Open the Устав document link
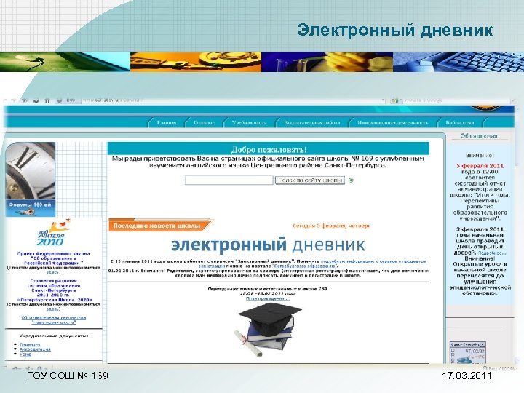The image size is (524, 393). point(25,354)
